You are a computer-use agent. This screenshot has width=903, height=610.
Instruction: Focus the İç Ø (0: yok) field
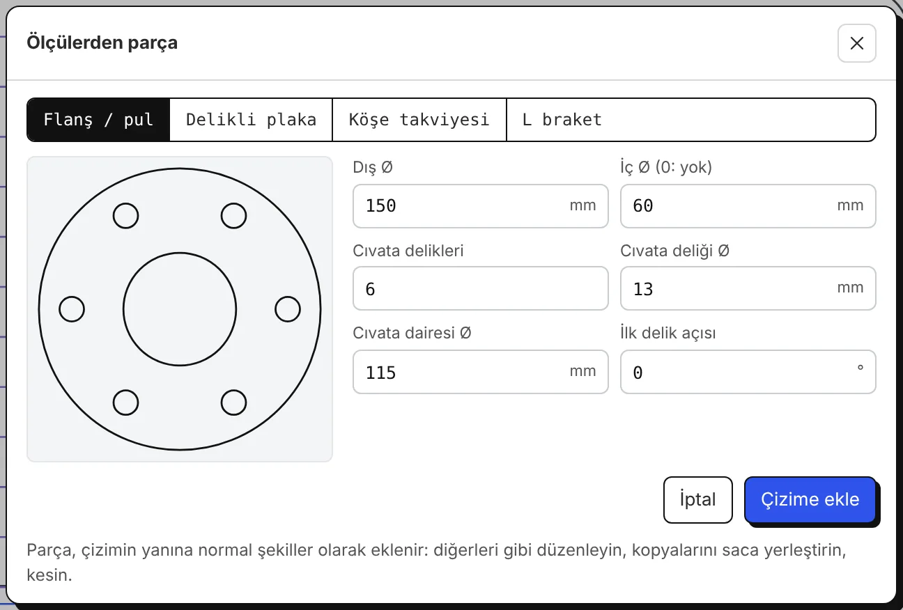point(748,206)
